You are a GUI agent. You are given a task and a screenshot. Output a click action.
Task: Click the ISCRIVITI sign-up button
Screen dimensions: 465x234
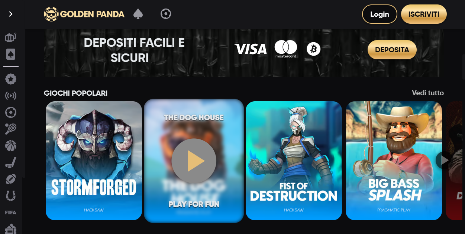(424, 14)
